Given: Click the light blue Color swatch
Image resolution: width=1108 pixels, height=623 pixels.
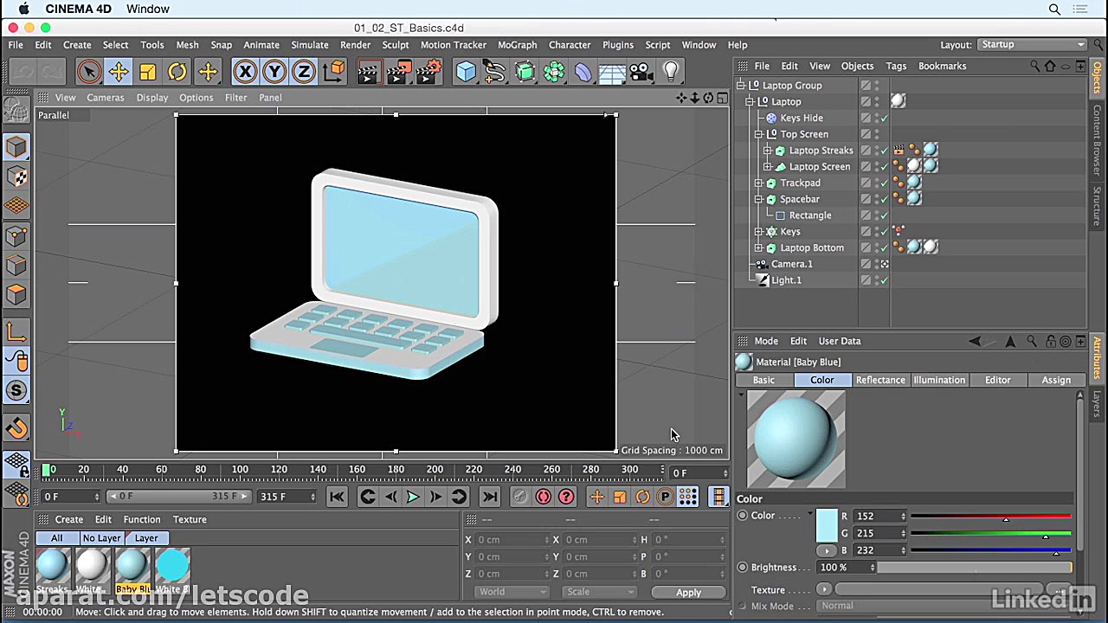Looking at the screenshot, I should [827, 525].
